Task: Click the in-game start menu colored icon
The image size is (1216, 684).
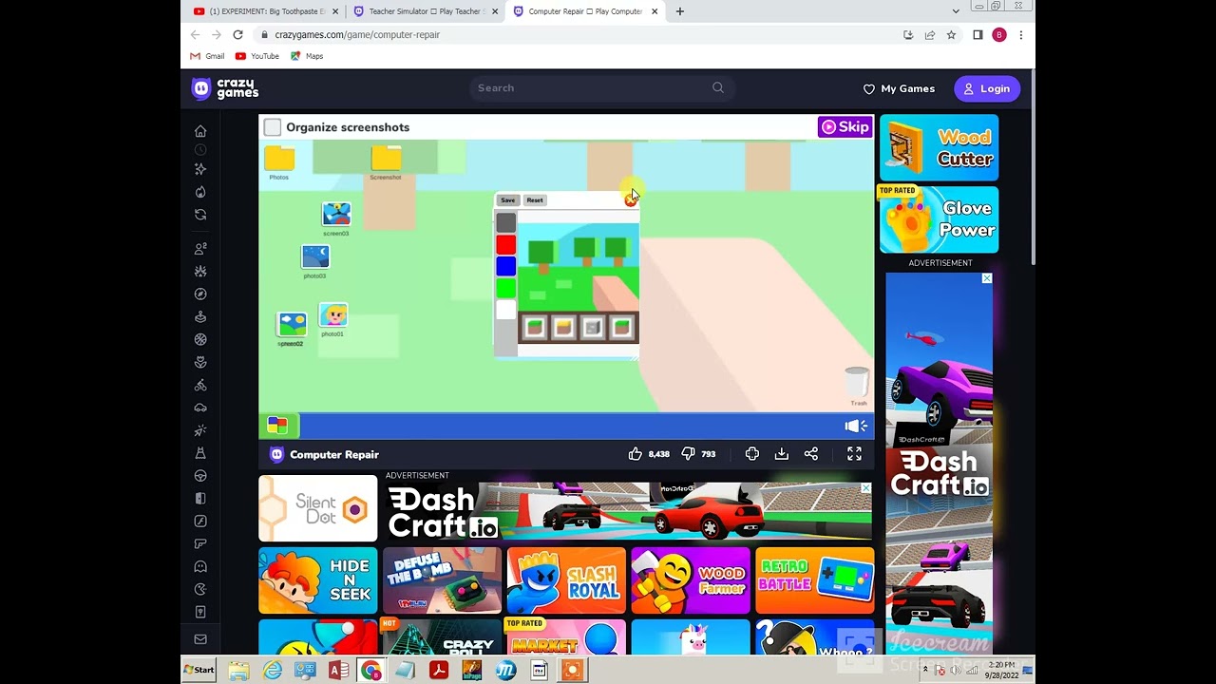Action: point(277,426)
